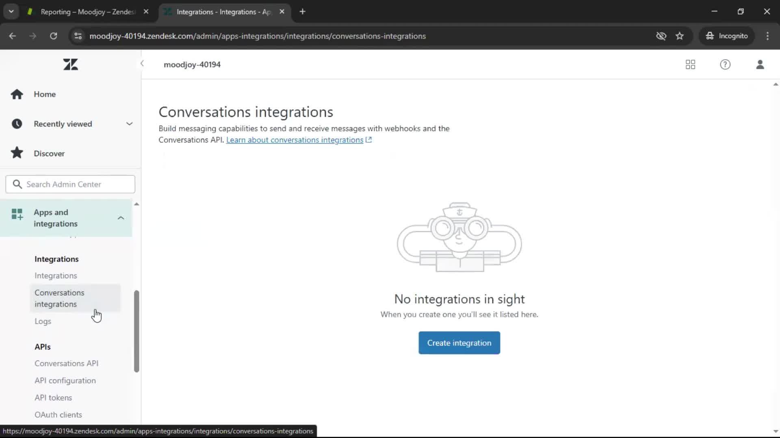Reload the page with refresh icon
The width and height of the screenshot is (780, 438).
pyautogui.click(x=53, y=36)
